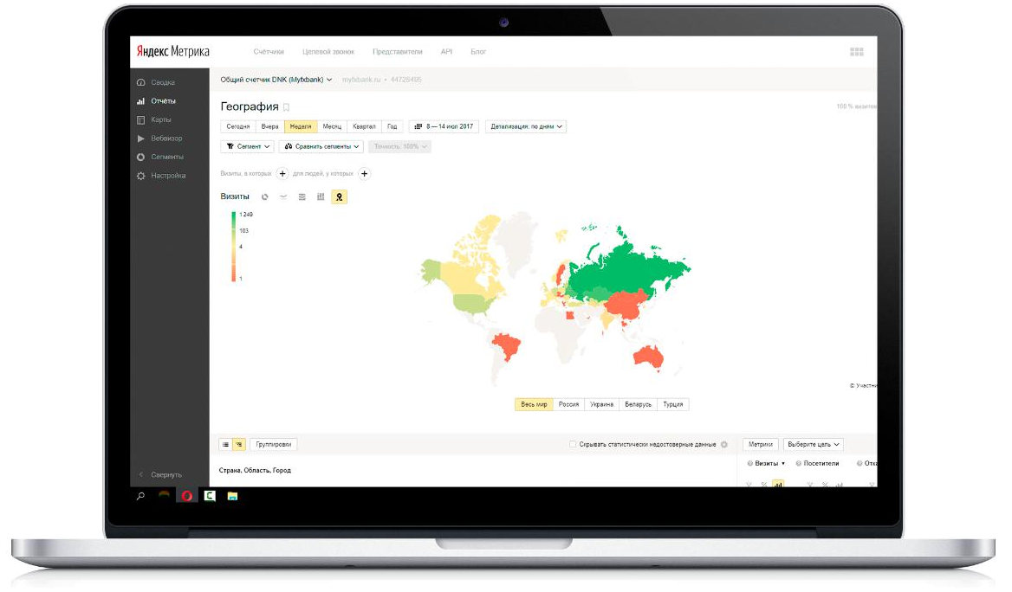Screen dimensions: 1012x592
Task: Open the 8 — 14 июл 2017 date picker
Action: (x=444, y=126)
